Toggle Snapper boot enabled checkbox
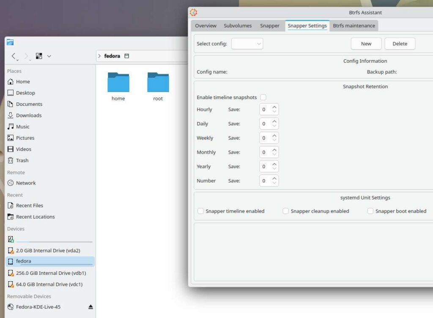Viewport: 433px width, 318px height. [370, 211]
